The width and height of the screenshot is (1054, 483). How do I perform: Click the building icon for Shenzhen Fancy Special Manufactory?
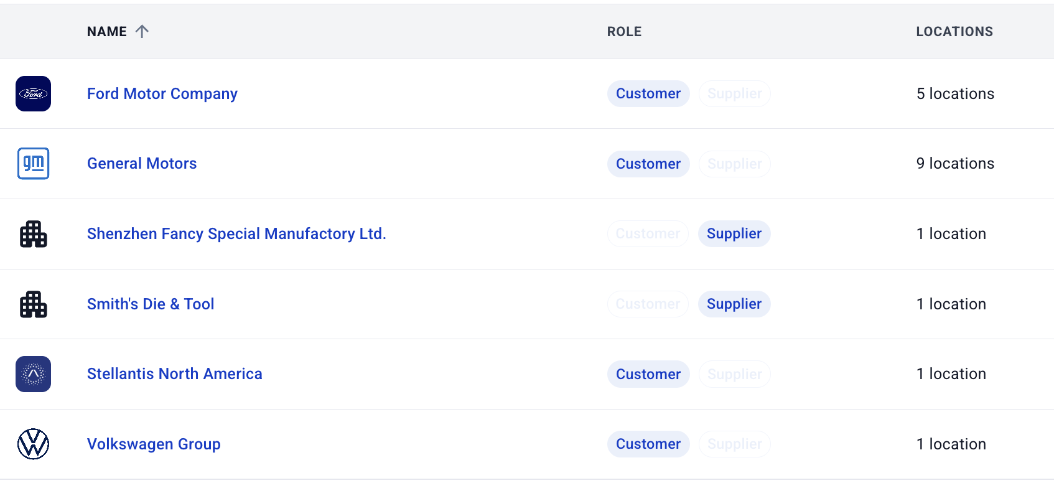33,233
